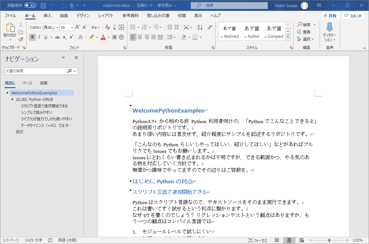Click the sort (並べ替え) icon

200,27
